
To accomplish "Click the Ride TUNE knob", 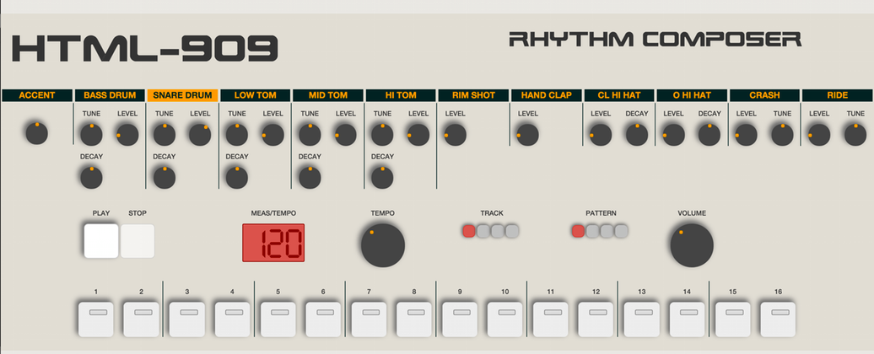I will pyautogui.click(x=855, y=135).
